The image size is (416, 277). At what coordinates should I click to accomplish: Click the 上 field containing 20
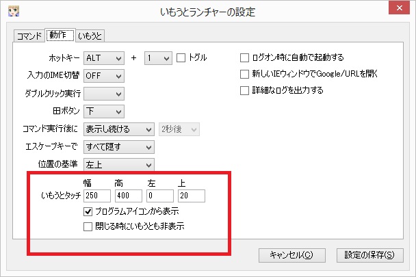192,196
